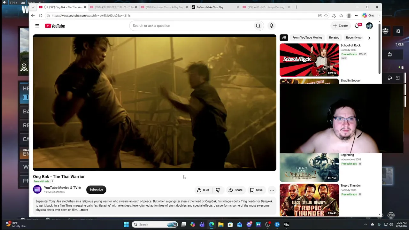Screen dimensions: 409x230
Task: Open the YouTube guide hamburger menu
Action: (37, 26)
